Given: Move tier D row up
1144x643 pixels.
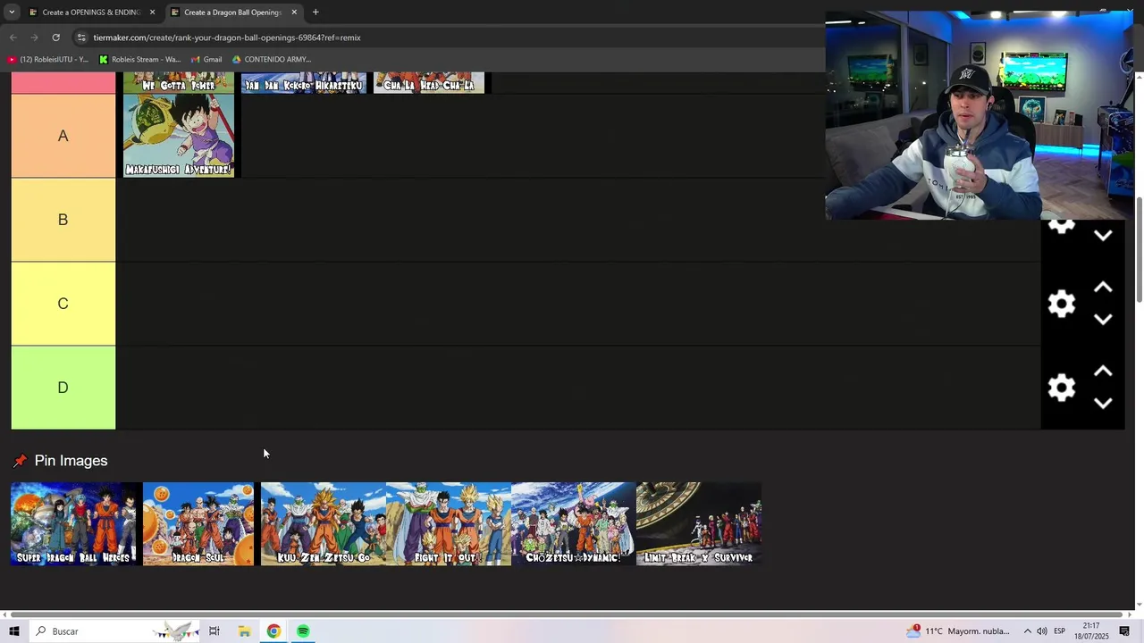Looking at the screenshot, I should pos(1103,372).
